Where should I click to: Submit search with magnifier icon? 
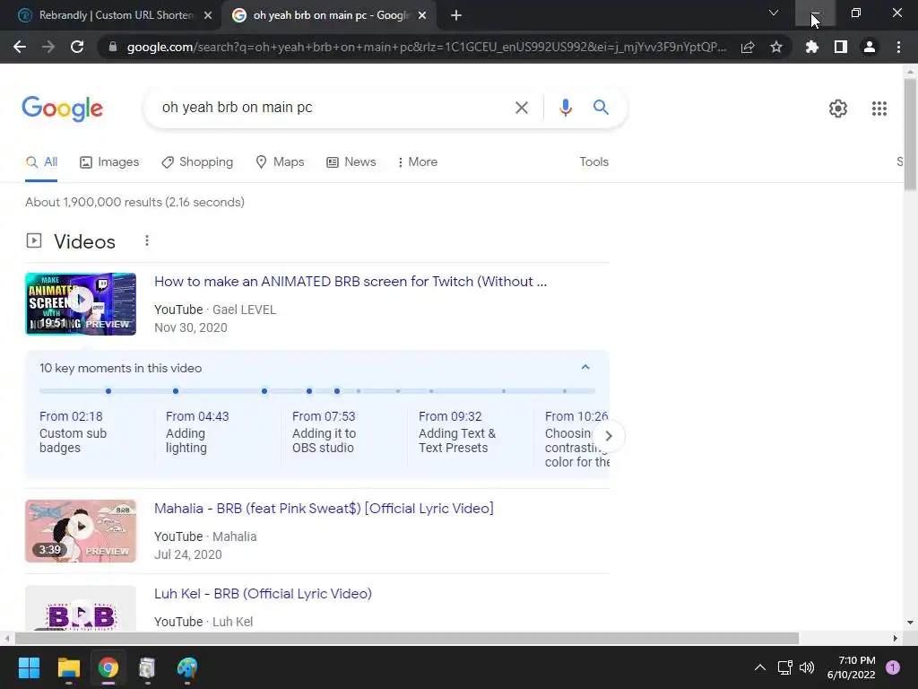tap(601, 108)
